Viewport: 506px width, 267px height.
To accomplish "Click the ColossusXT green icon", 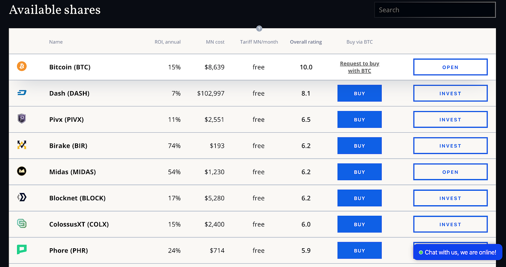I will click(x=21, y=224).
